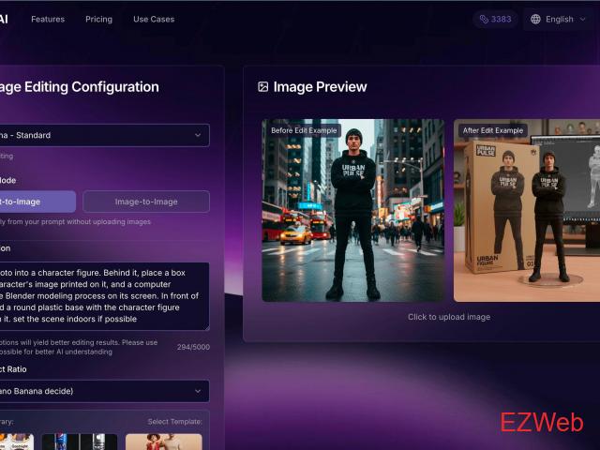Click the 3383 credits balance button

[495, 19]
